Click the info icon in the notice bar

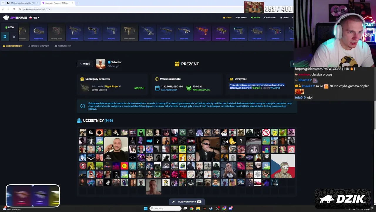pos(83,106)
